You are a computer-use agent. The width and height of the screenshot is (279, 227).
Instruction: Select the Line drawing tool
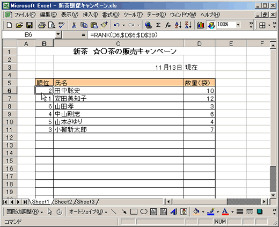click(114, 212)
